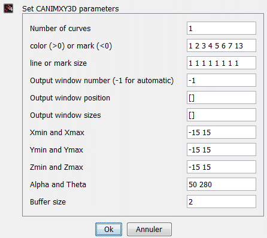Screen dimensions: 267x238
Task: Click the Xmin and Xmax label
Action: (57, 133)
